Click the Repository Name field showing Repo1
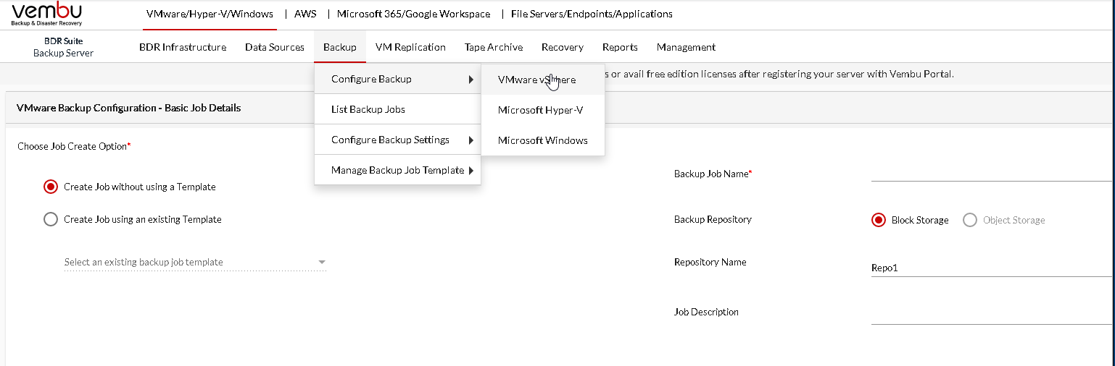The height and width of the screenshot is (366, 1115). click(992, 268)
